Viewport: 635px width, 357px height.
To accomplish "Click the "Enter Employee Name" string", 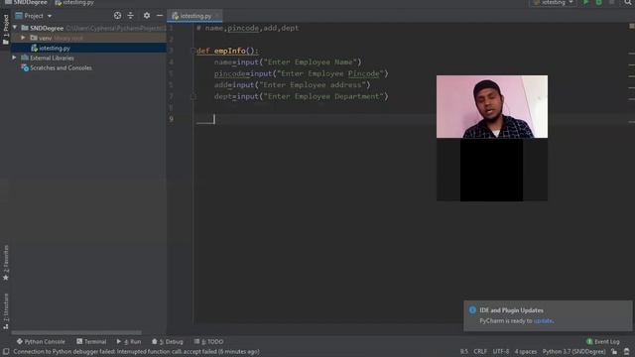I will (x=311, y=61).
